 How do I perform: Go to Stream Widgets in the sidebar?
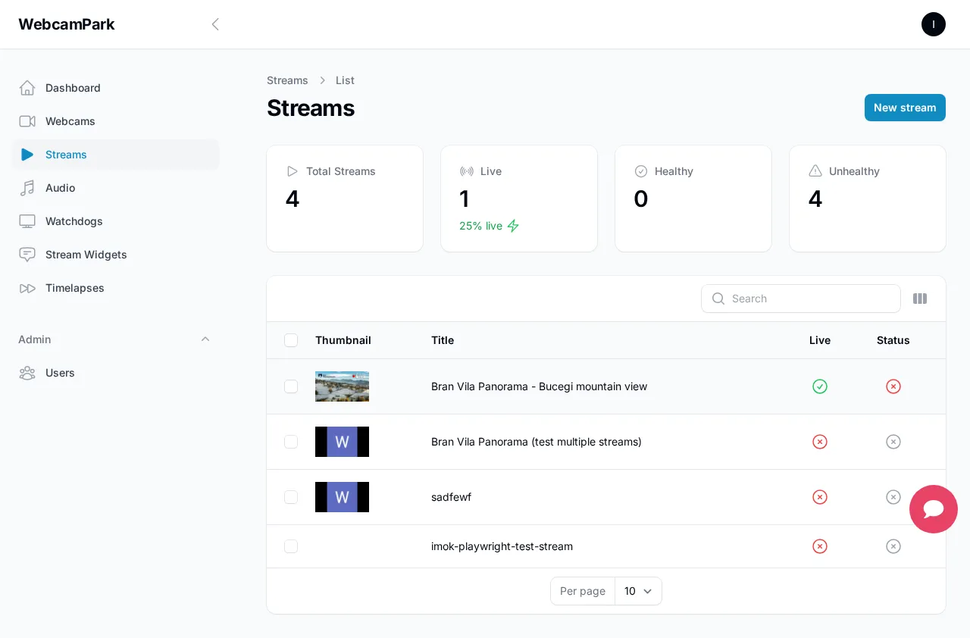[86, 255]
